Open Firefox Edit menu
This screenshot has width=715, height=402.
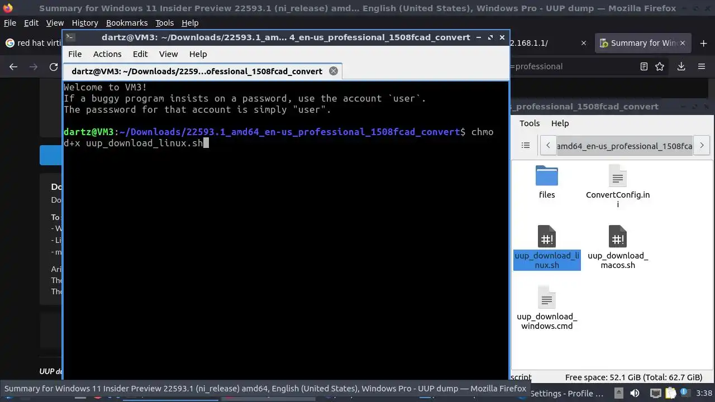[x=31, y=23]
